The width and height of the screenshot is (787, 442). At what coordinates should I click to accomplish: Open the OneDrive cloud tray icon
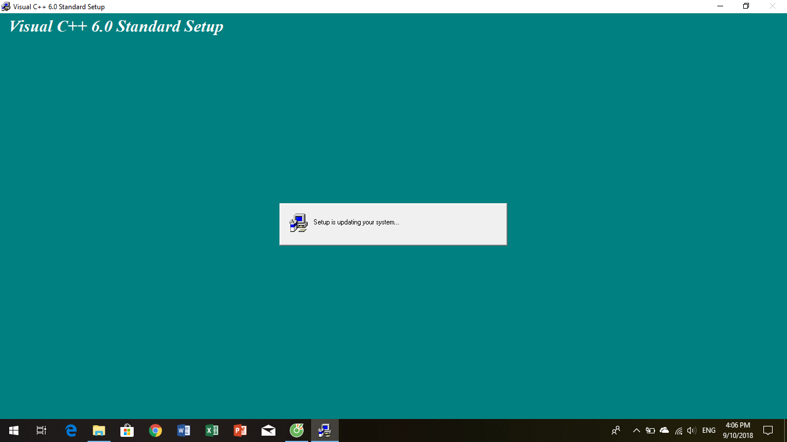click(x=664, y=430)
